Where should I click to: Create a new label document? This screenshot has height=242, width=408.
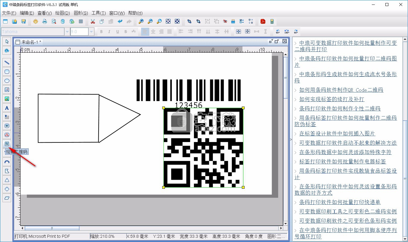(x=5, y=21)
